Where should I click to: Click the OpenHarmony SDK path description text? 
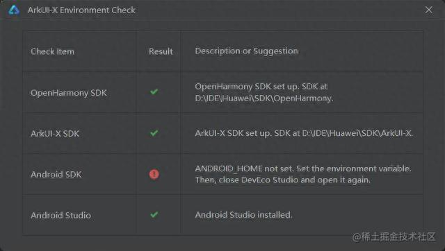tap(264, 92)
